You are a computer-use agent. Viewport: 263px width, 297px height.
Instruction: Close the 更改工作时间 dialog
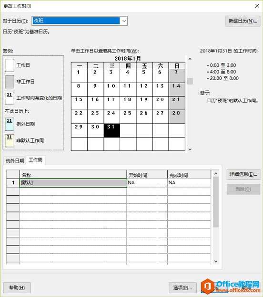point(257,6)
